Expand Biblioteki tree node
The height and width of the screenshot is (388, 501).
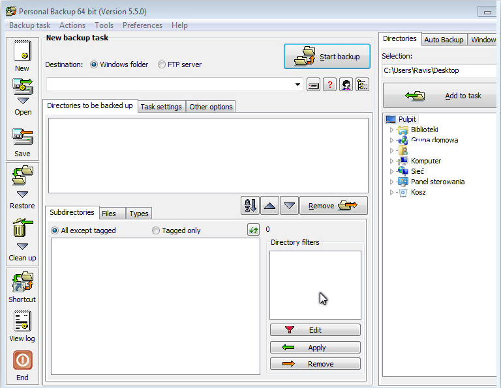pyautogui.click(x=391, y=130)
